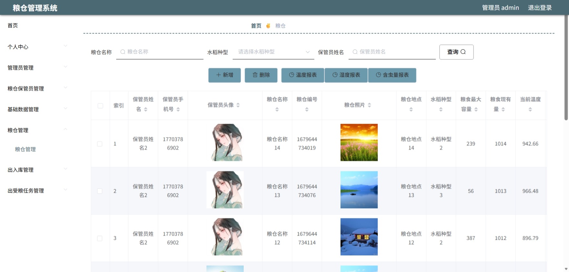Screen dimensions: 569x272
Task: Expand the 管理员管理 sidebar menu
Action: pos(37,68)
